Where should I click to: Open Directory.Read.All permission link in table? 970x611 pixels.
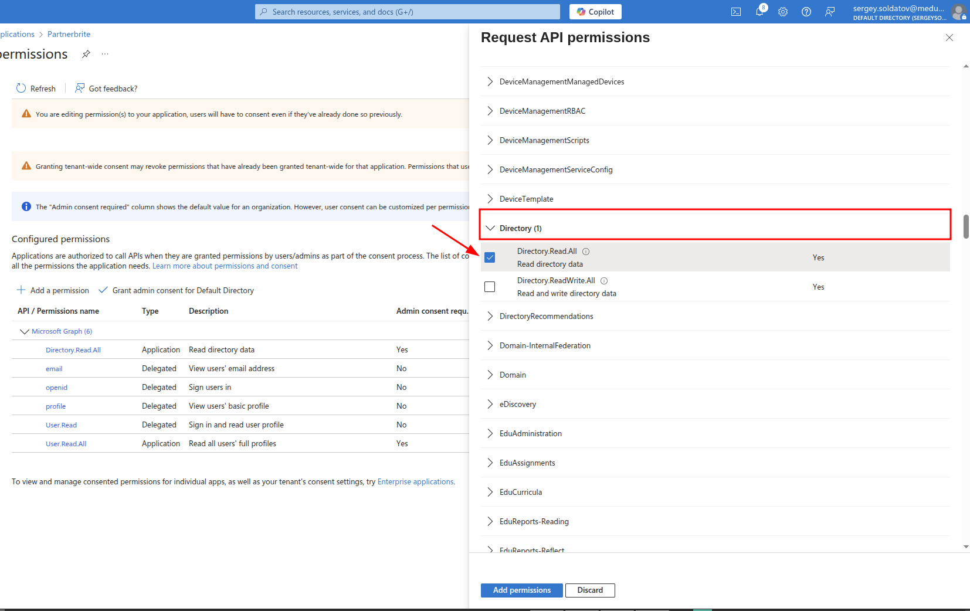click(73, 350)
